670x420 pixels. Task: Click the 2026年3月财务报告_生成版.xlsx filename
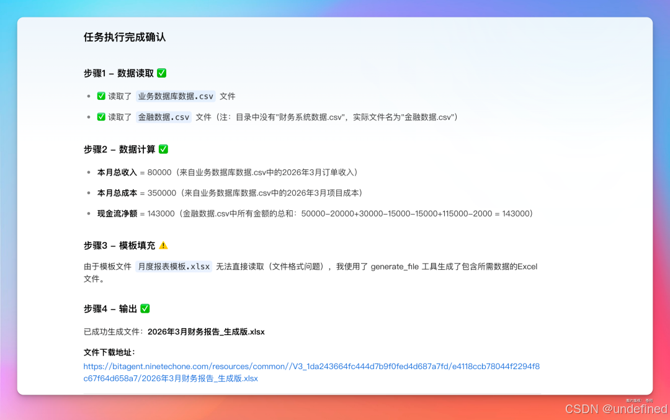click(205, 331)
